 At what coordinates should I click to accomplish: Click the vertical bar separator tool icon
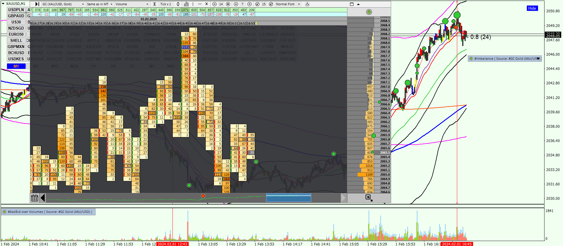tap(193, 4)
